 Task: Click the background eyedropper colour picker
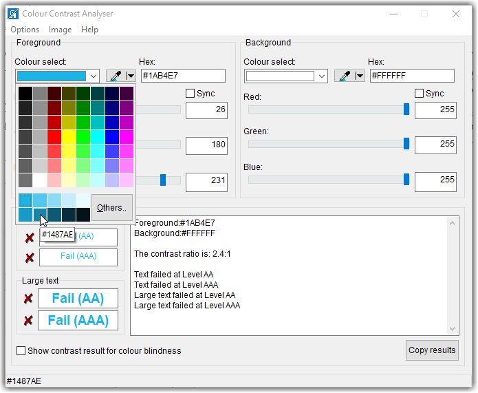[x=343, y=76]
